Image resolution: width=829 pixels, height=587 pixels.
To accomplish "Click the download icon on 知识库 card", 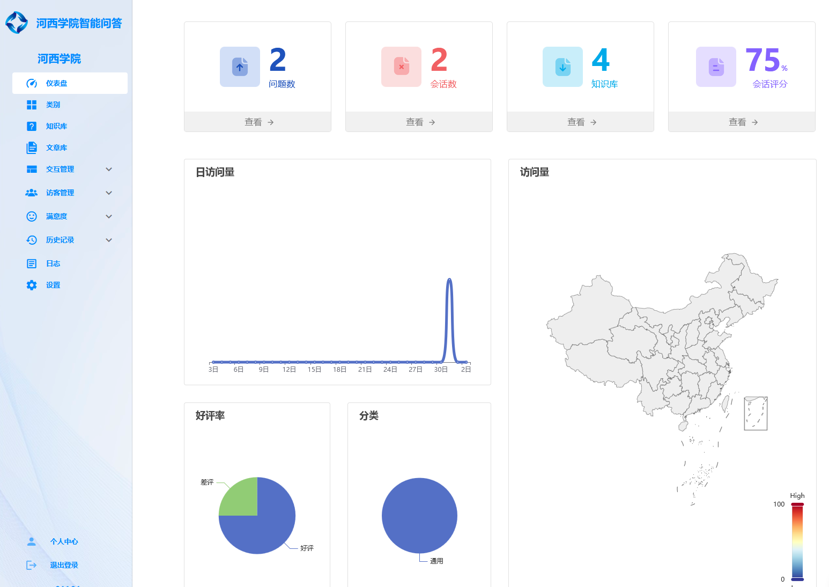I will (x=562, y=67).
